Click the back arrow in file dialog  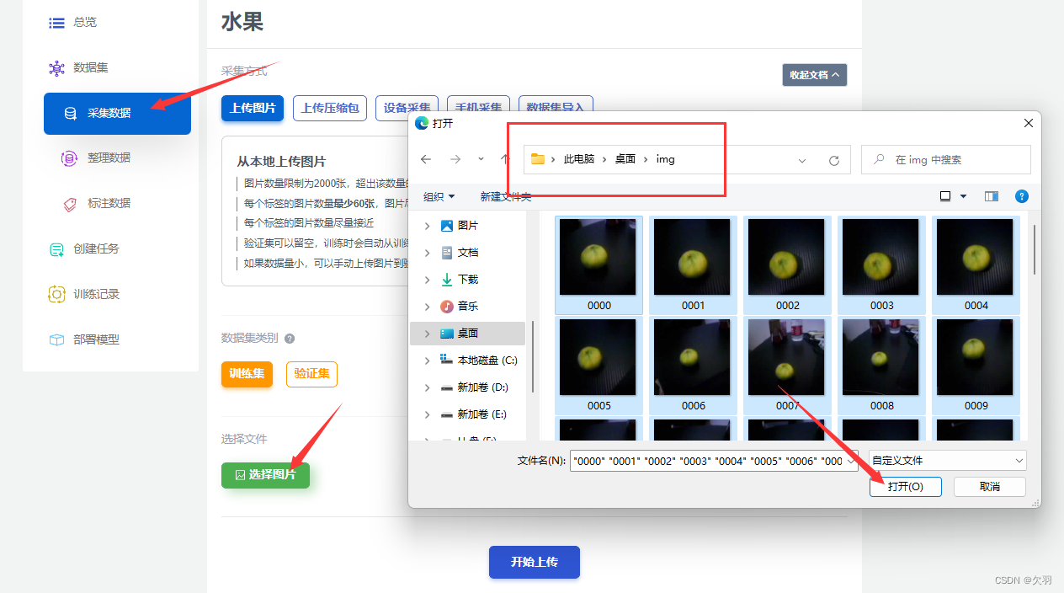tap(426, 159)
